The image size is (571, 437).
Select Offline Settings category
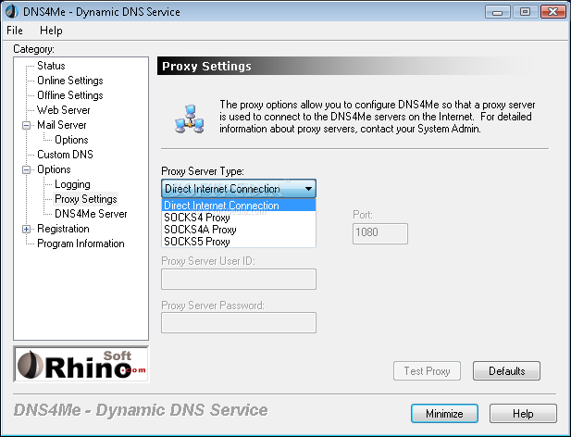70,95
